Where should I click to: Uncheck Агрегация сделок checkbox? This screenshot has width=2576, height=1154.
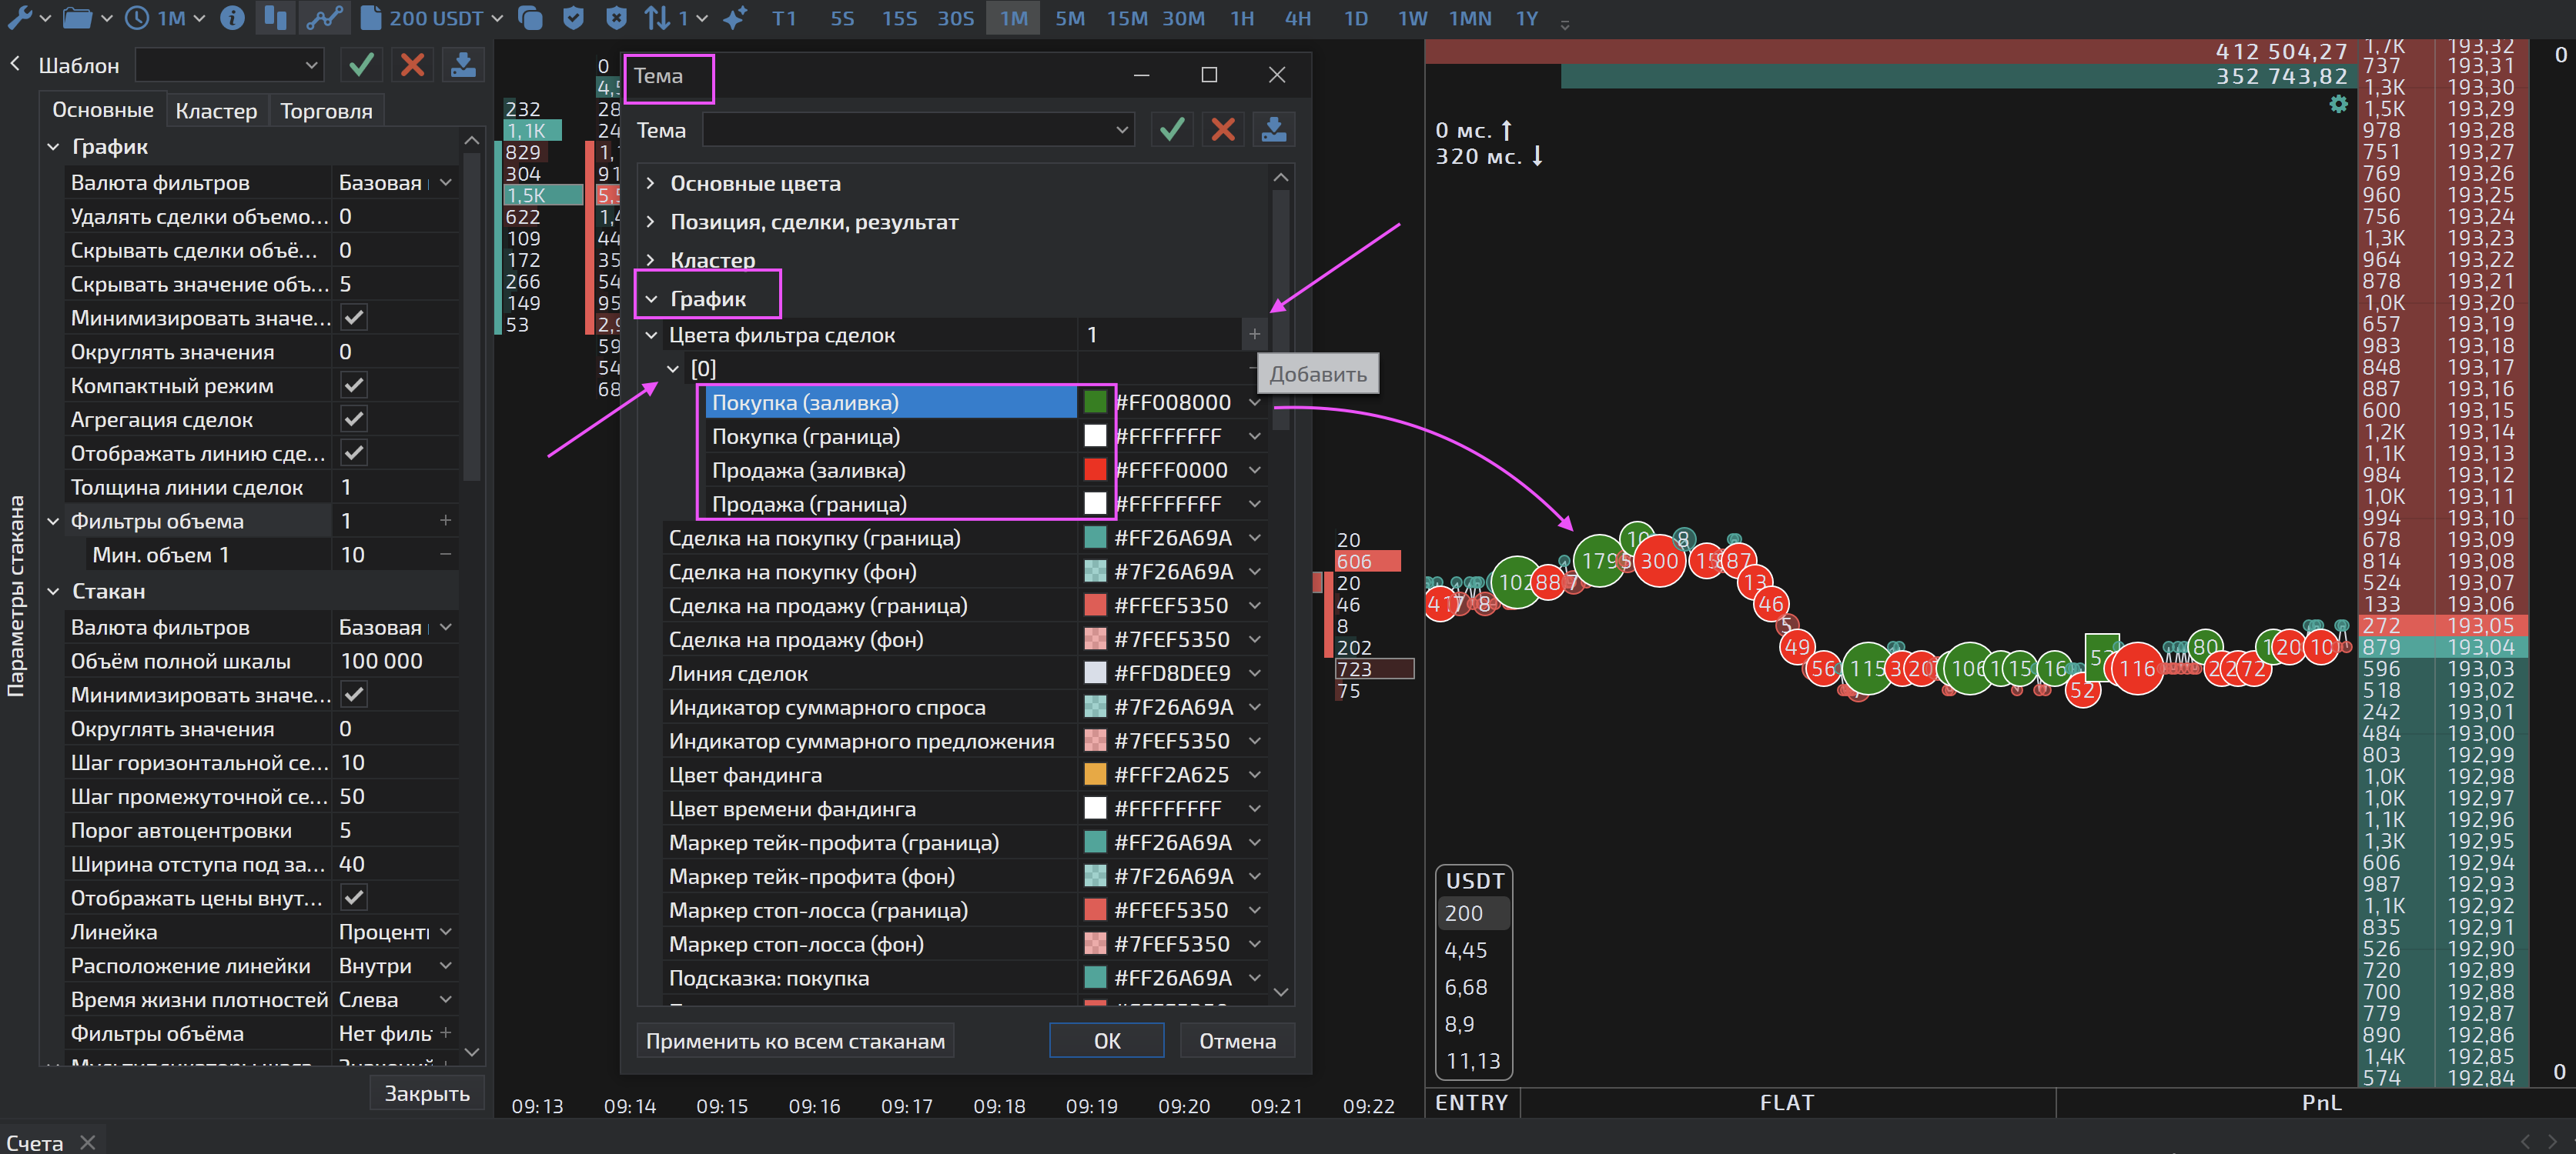(354, 419)
